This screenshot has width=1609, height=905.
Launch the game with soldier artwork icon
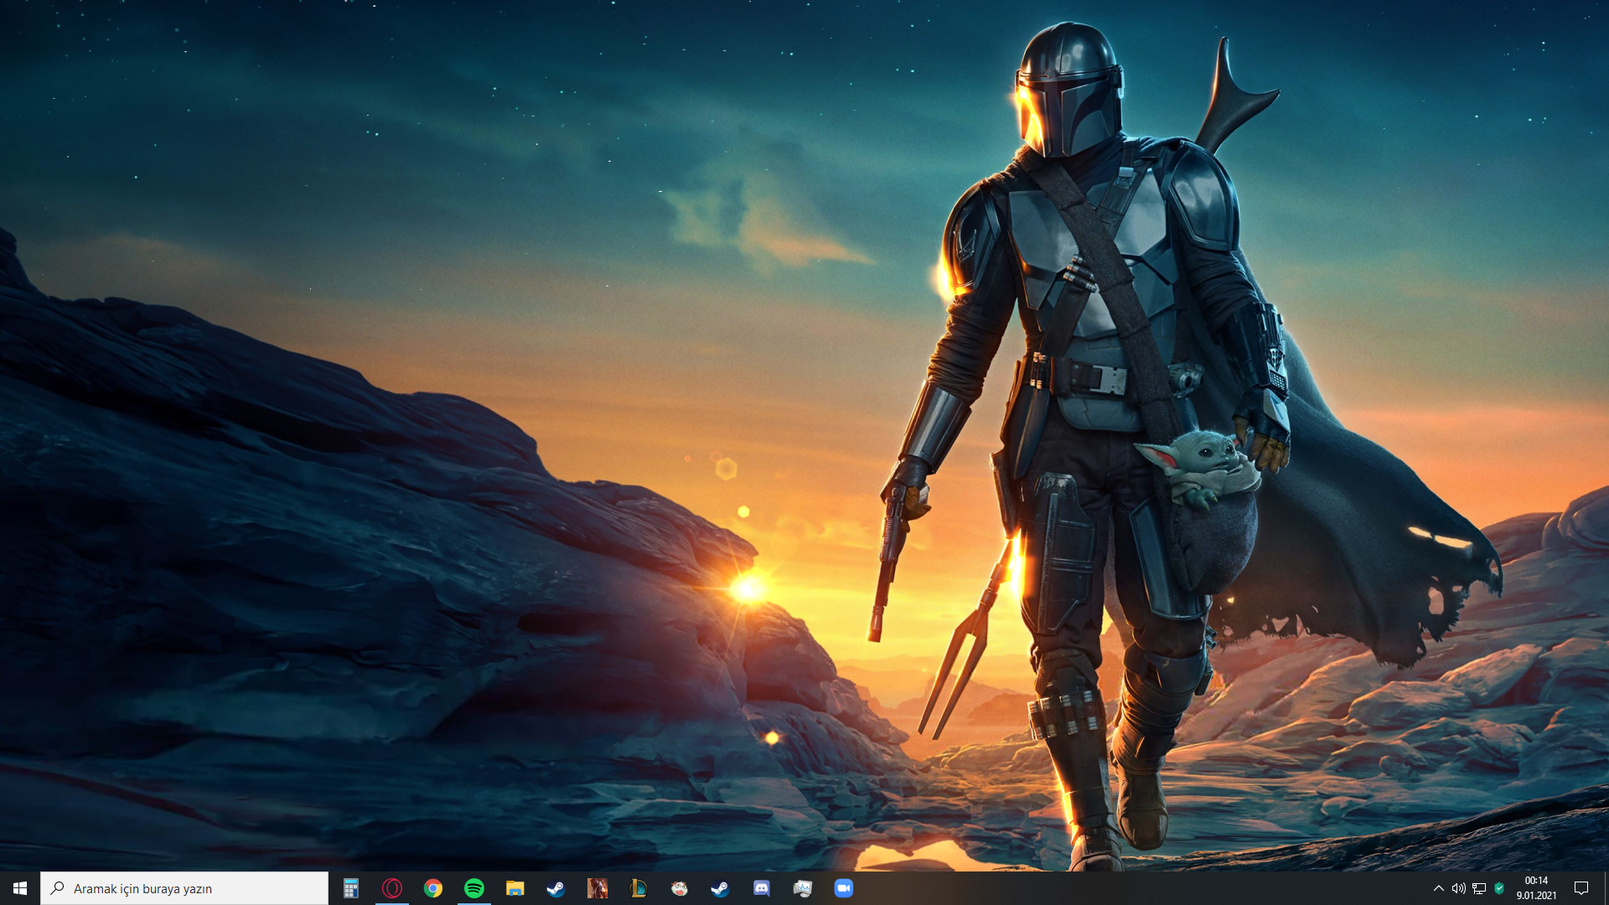(x=597, y=888)
